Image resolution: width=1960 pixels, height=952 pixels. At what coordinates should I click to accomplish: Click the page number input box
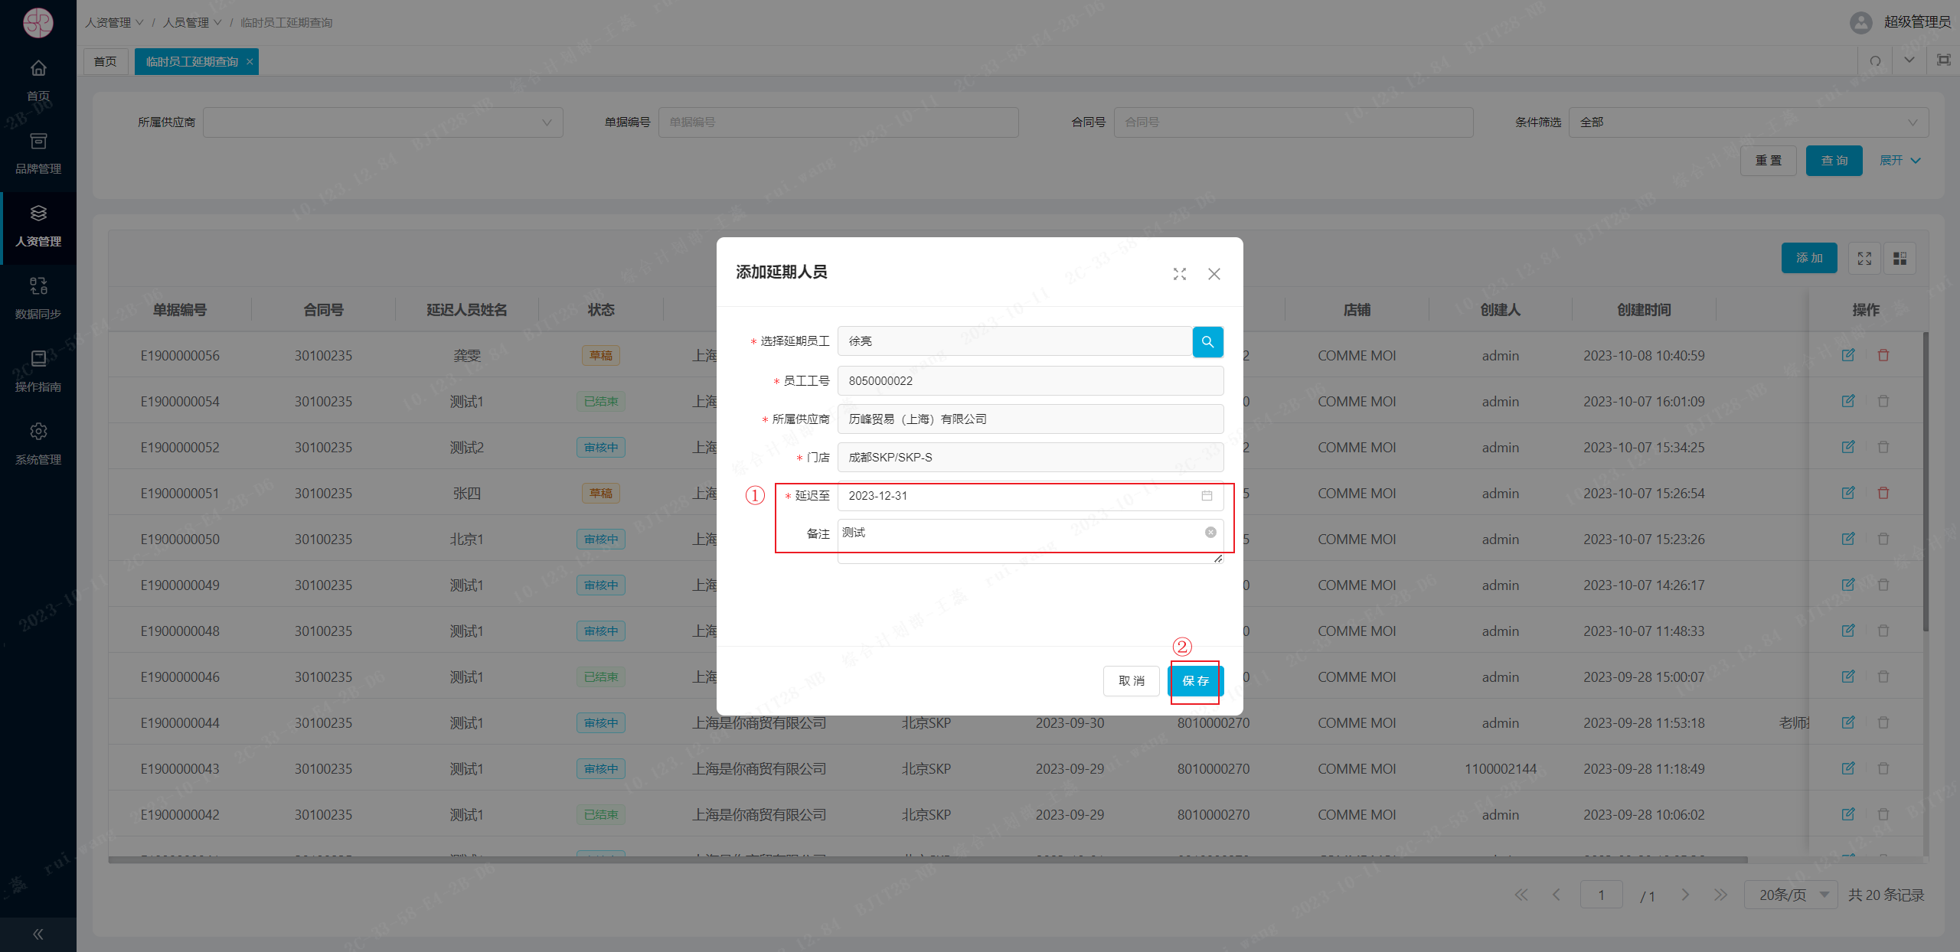coord(1601,895)
